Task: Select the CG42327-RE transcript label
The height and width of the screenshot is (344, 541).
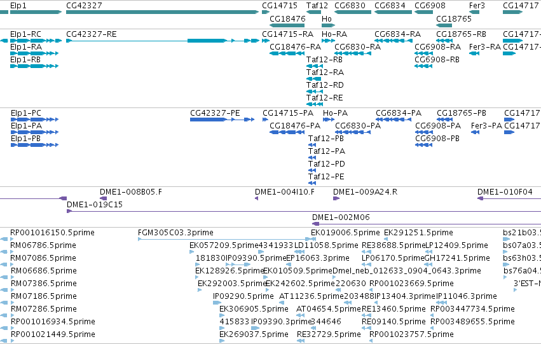Action: [x=91, y=34]
